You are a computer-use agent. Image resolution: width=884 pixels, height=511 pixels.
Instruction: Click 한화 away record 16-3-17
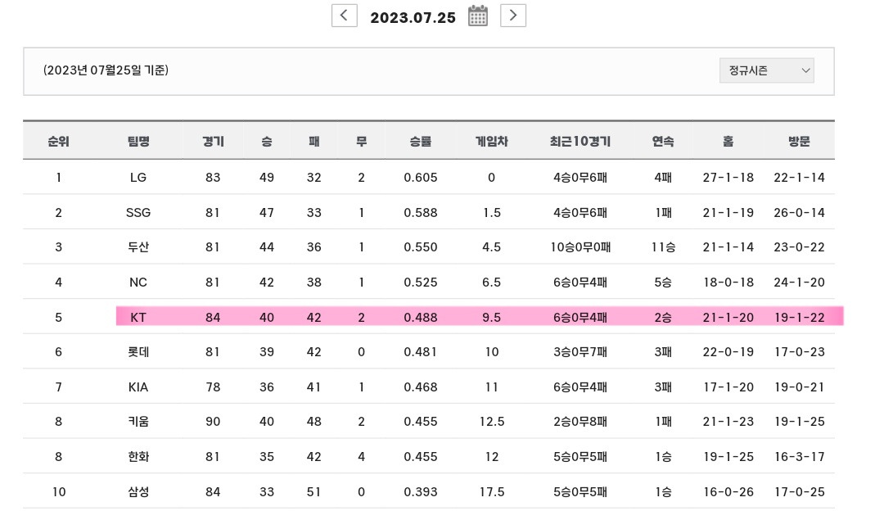pos(800,456)
